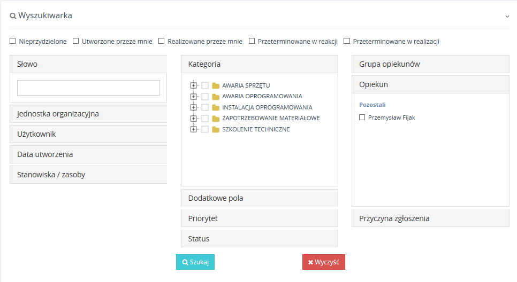
Task: Toggle the Przeterminowane w reakcji checkbox
Action: [x=252, y=41]
